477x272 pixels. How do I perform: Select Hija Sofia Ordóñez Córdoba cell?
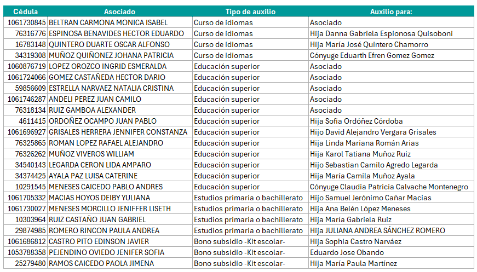click(356, 121)
